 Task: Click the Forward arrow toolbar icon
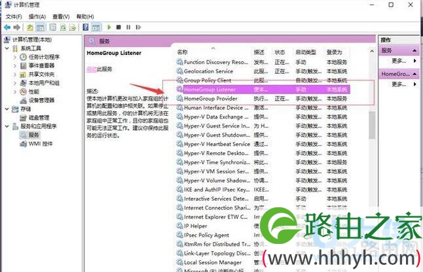[17, 27]
